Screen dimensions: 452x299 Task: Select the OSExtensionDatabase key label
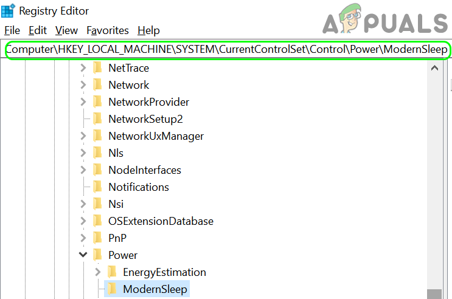pyautogui.click(x=161, y=221)
